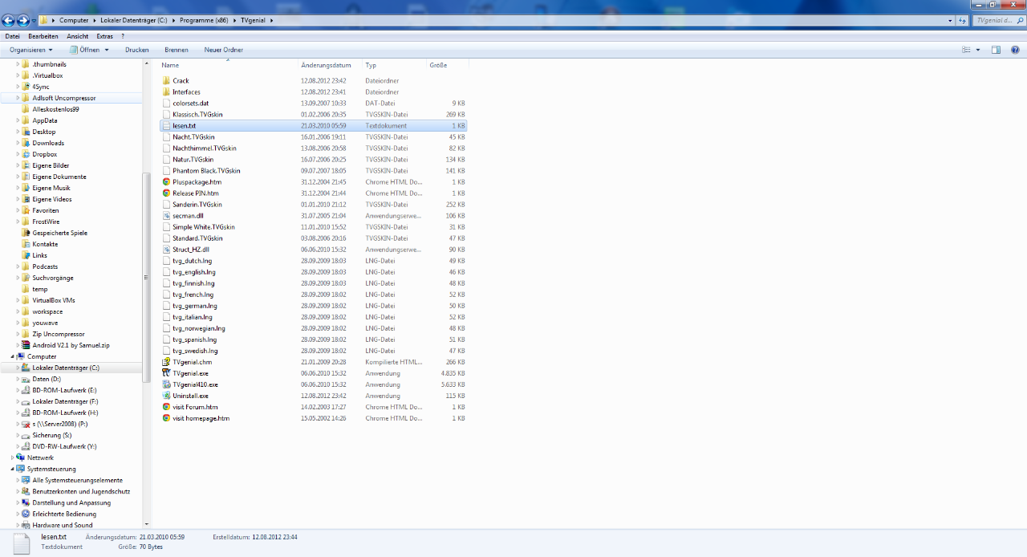Image resolution: width=1027 pixels, height=557 pixels.
Task: Collapse the Systemsteuerung tree node
Action: pos(13,469)
